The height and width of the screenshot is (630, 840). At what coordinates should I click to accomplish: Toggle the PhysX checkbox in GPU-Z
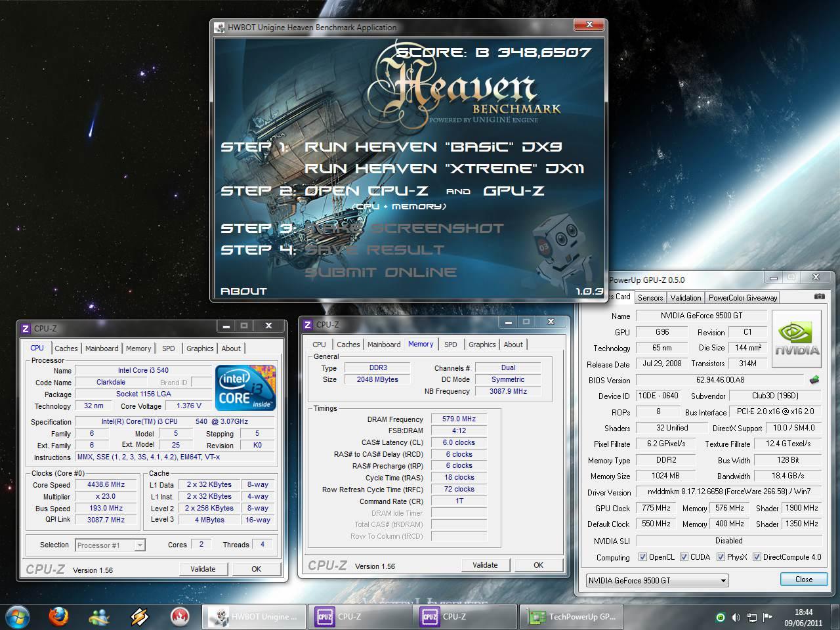(x=721, y=557)
